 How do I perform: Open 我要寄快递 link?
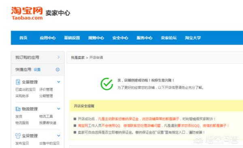coord(48,123)
